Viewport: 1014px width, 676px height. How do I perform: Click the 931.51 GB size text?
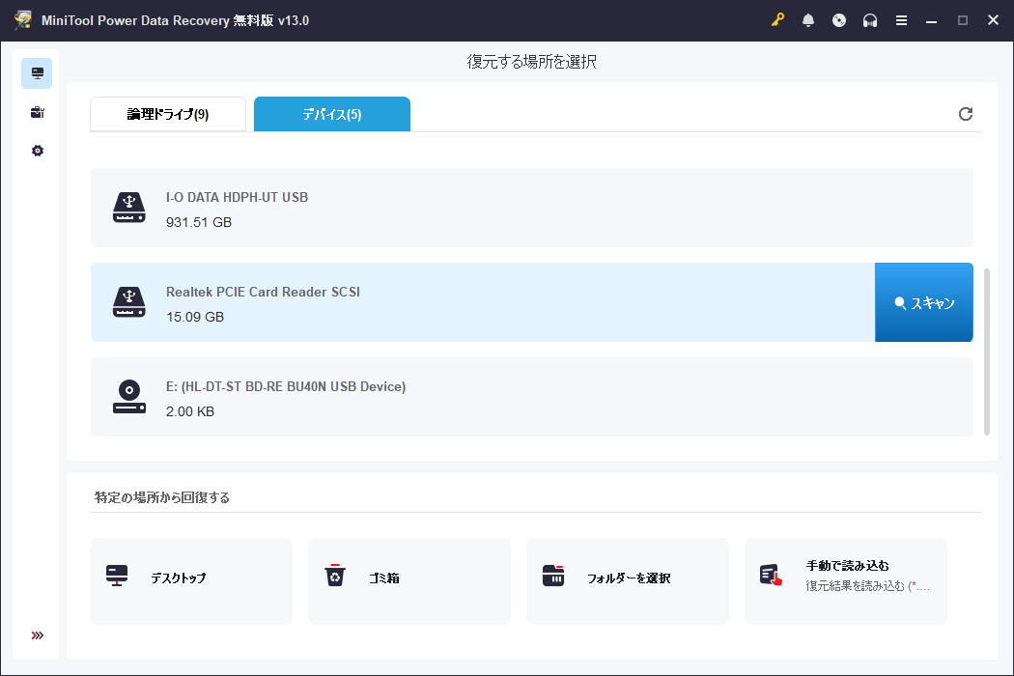[x=199, y=222]
